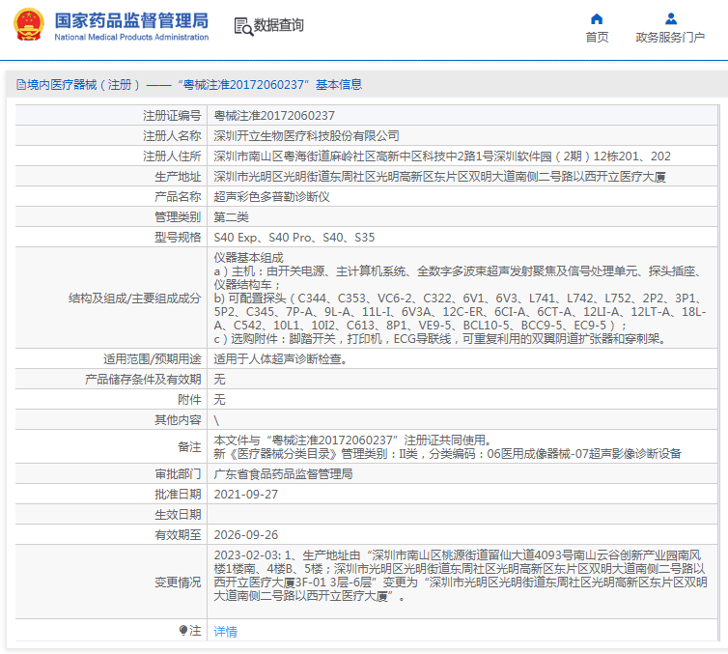Click 数据查询 heading text
This screenshot has height=654, width=728.
pos(279,25)
